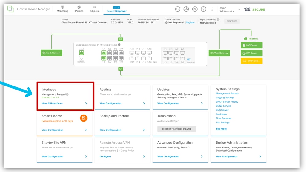Click the Internet cloud icon
Screen dimensions: 306x172
click(x=246, y=38)
